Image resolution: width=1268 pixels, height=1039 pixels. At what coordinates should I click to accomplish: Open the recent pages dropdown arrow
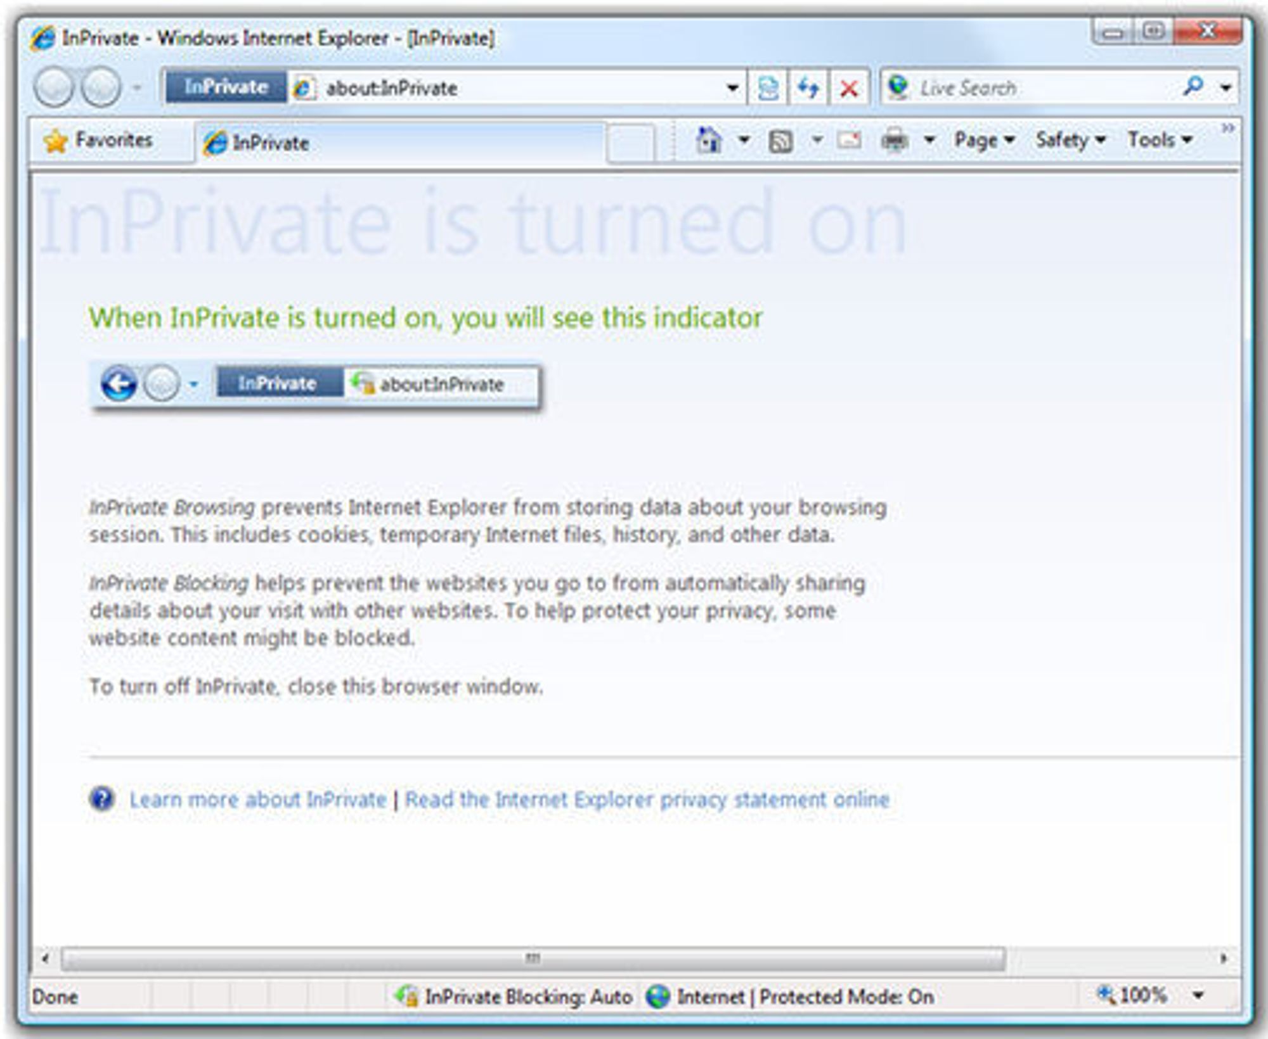click(x=136, y=87)
